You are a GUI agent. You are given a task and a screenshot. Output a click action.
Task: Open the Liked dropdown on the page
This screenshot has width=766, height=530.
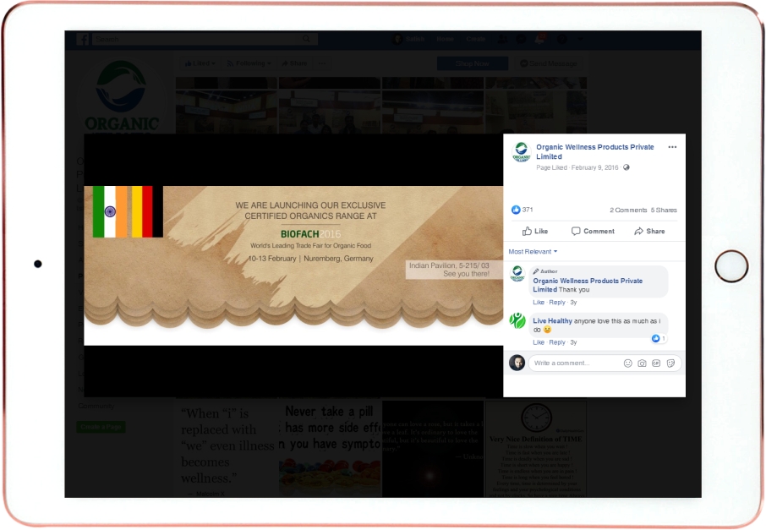click(200, 63)
